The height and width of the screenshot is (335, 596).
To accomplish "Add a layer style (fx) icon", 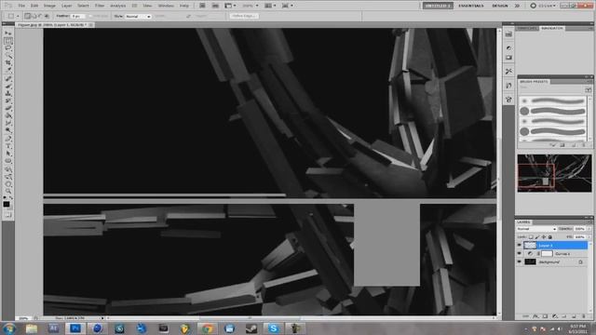I will click(x=535, y=316).
